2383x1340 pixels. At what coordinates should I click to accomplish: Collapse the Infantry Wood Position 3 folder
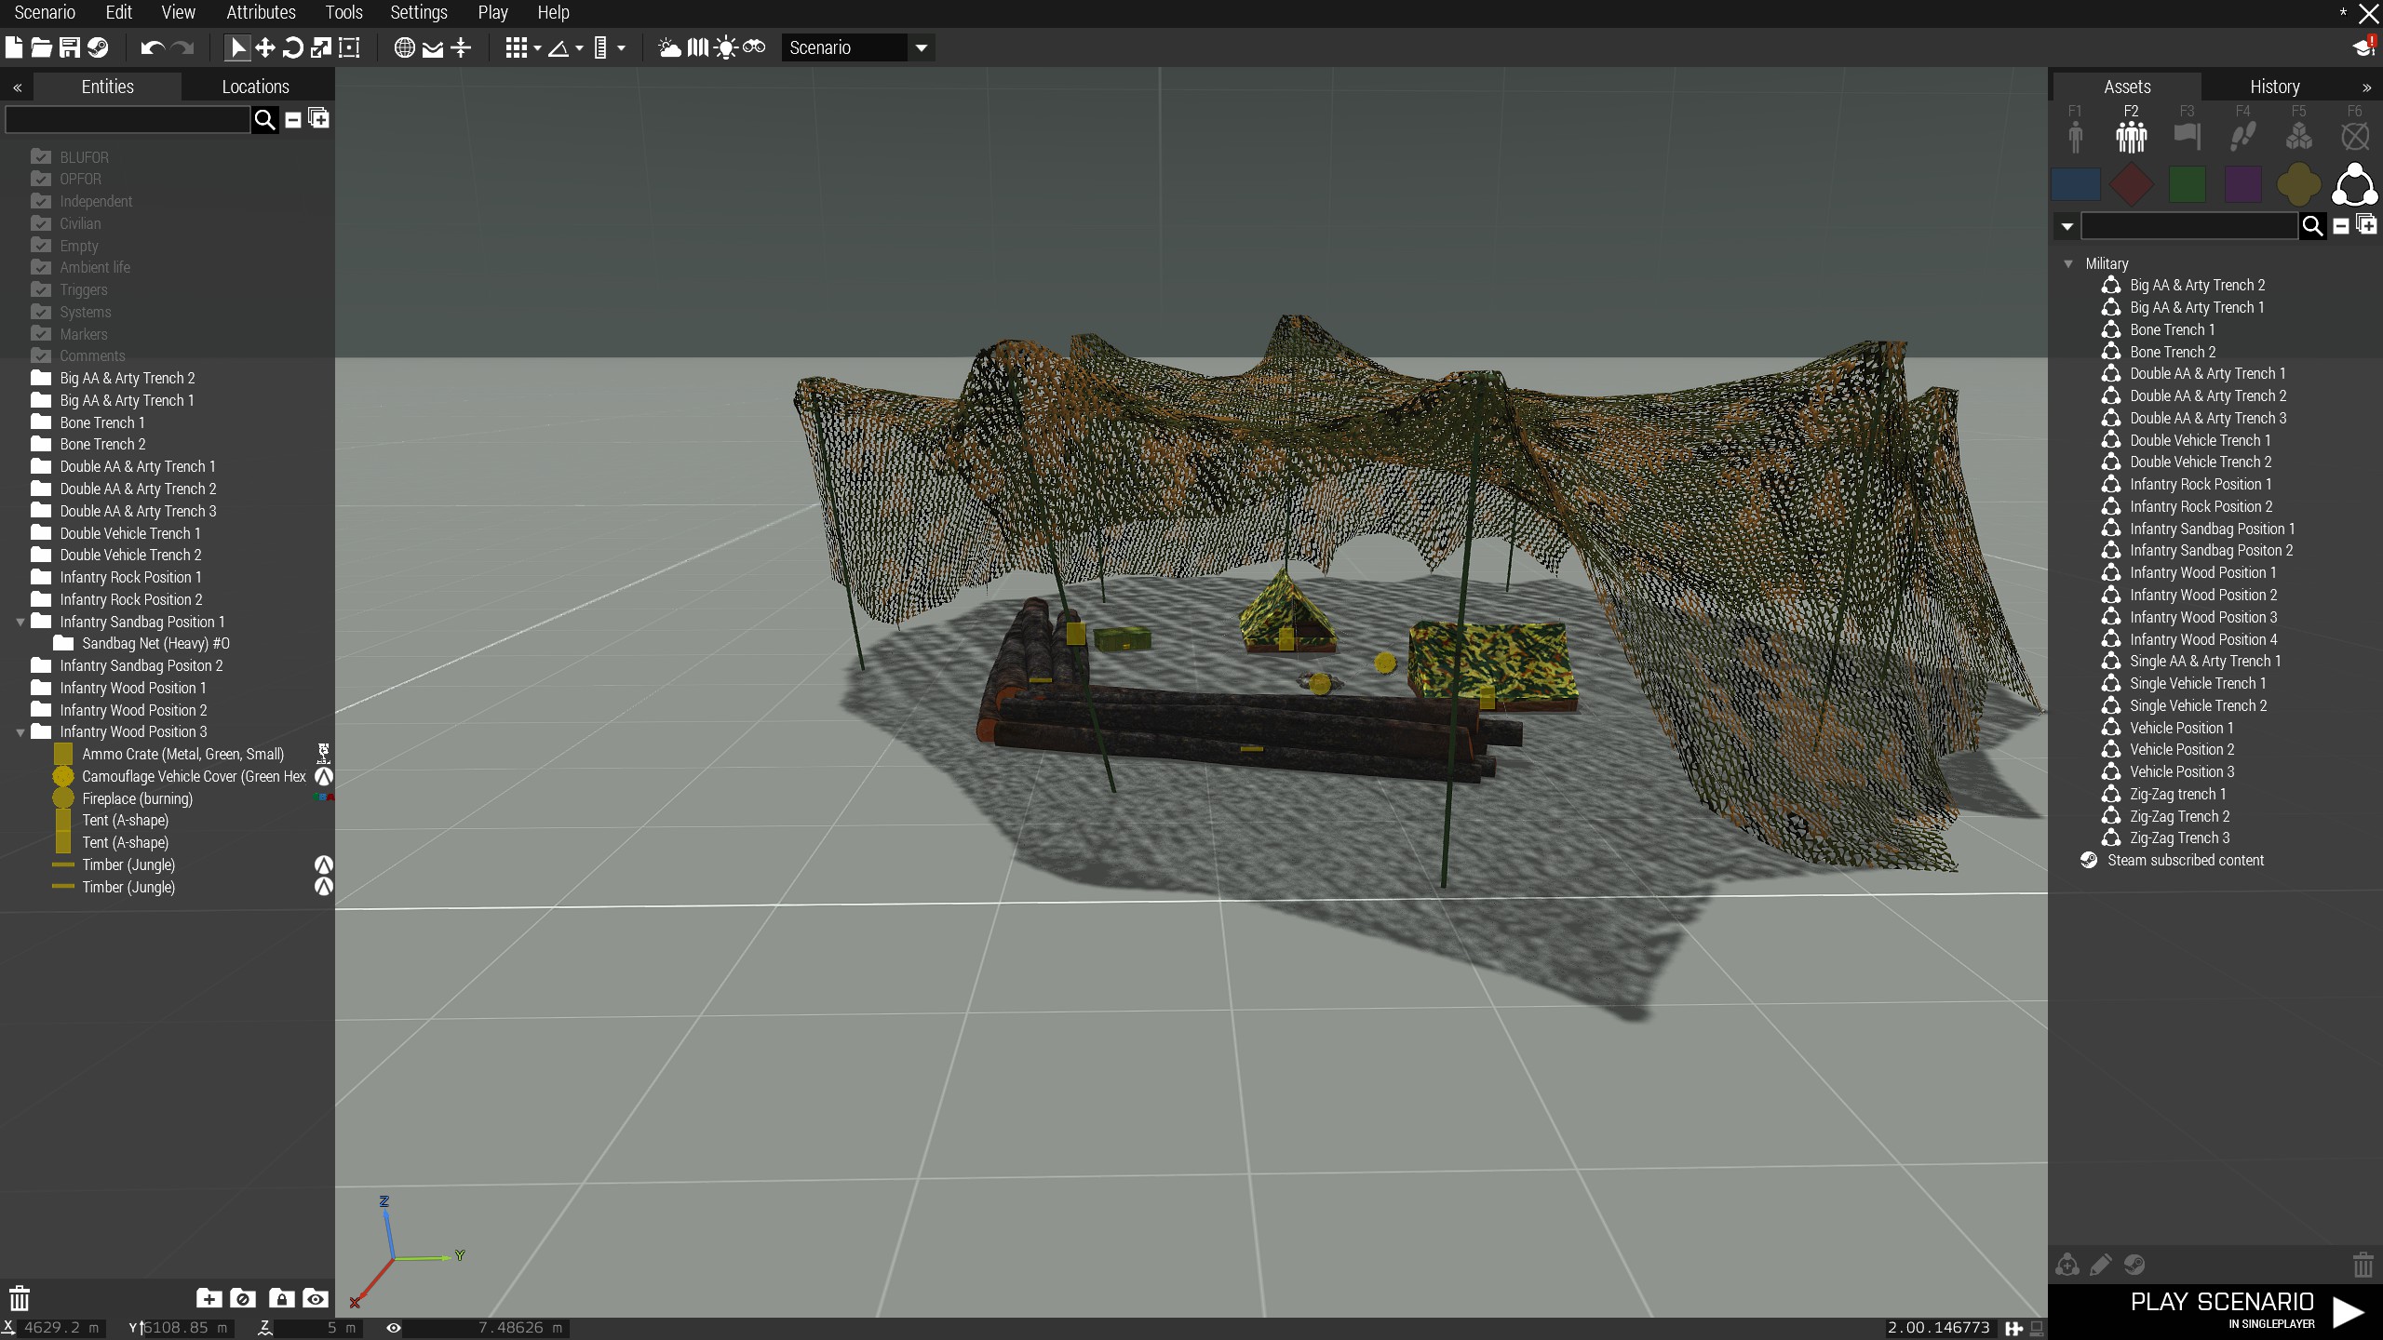[x=20, y=732]
